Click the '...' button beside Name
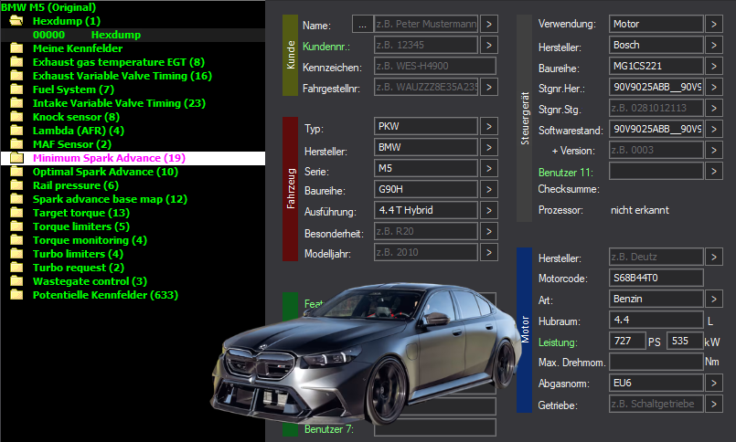 point(362,24)
